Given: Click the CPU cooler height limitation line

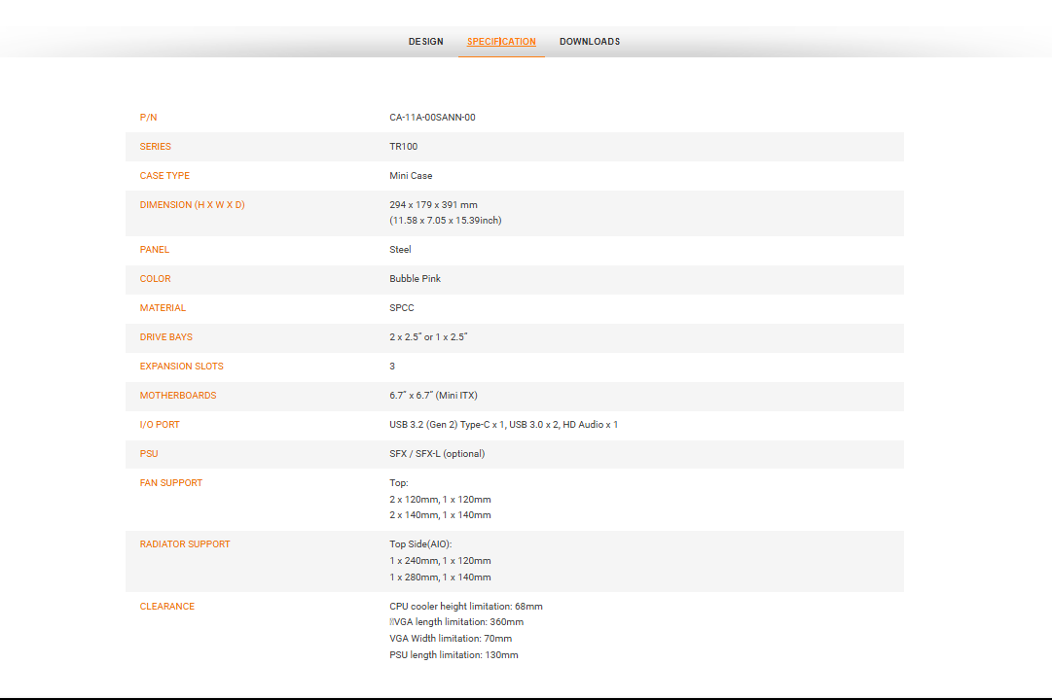Looking at the screenshot, I should coord(465,607).
